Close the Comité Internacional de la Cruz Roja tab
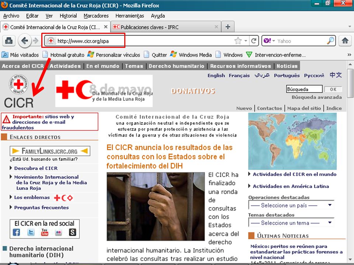The height and width of the screenshot is (265, 354). tap(105, 27)
